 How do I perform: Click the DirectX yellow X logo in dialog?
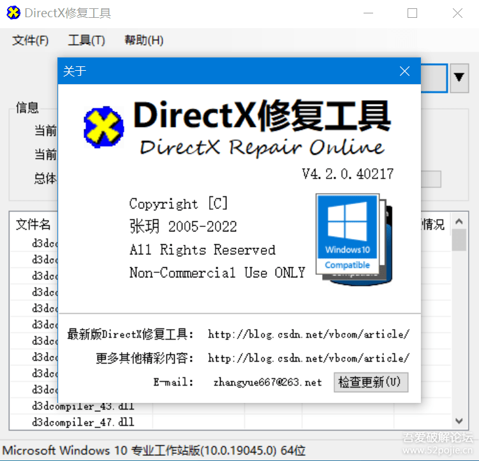104,127
